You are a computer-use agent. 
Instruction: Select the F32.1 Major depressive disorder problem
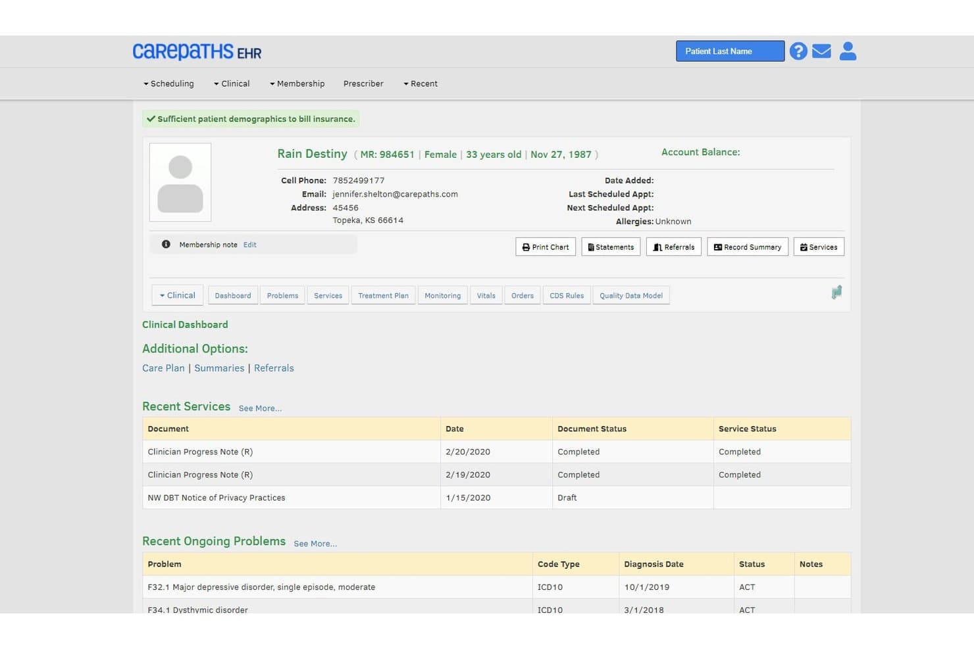point(496,587)
